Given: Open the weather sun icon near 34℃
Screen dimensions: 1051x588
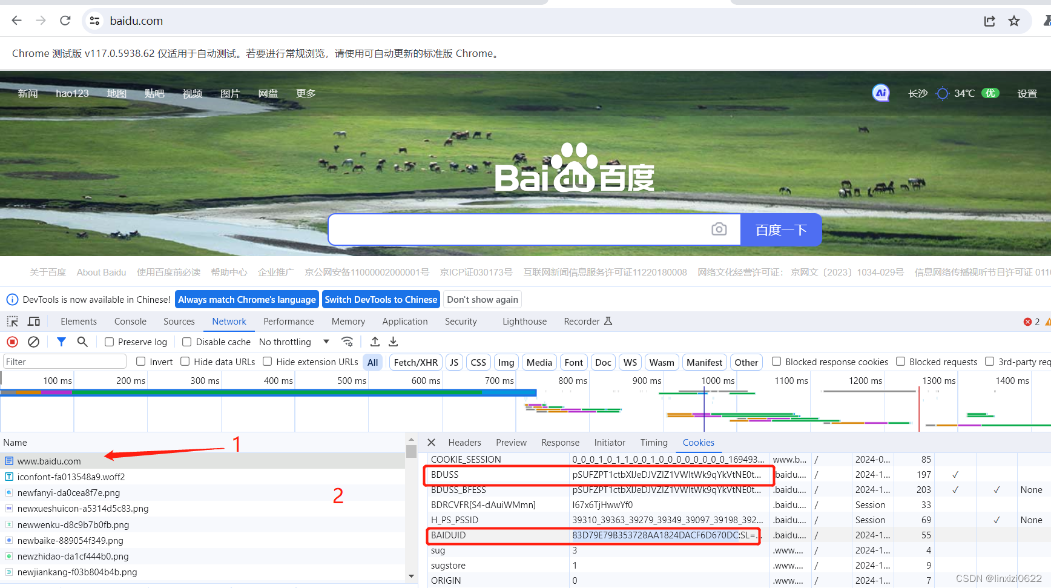Looking at the screenshot, I should tap(942, 93).
